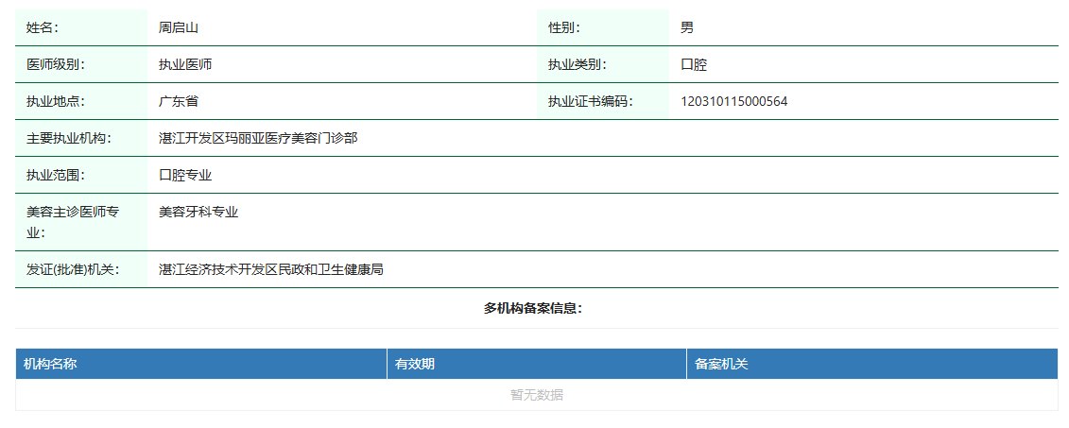Click the 执业证书编码 label
Image resolution: width=1069 pixels, height=428 pixels.
591,101
